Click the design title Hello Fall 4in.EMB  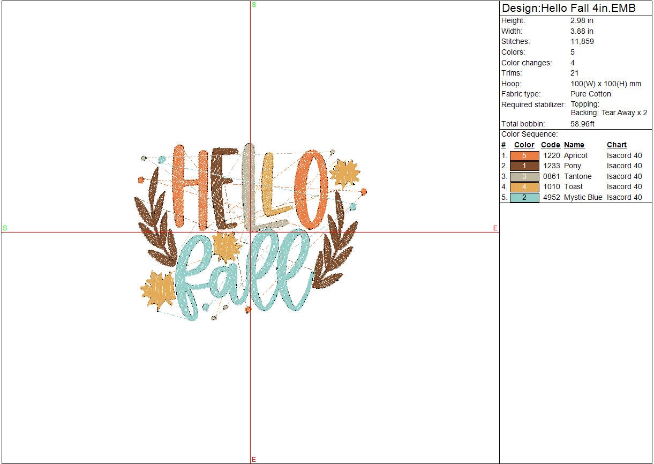[568, 8]
